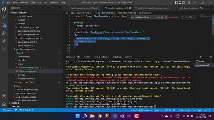Click the master branch status item
The width and height of the screenshot is (214, 120).
tap(7, 110)
